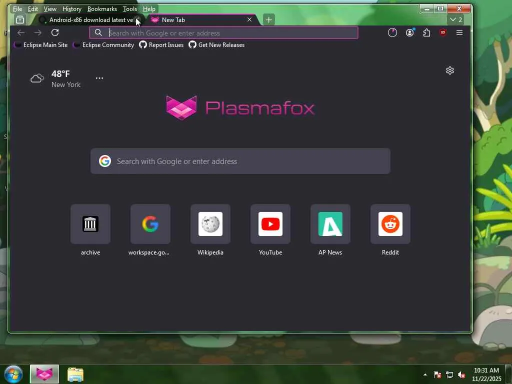Close the Android-x86 download tab
This screenshot has width=512, height=384.
coord(138,20)
